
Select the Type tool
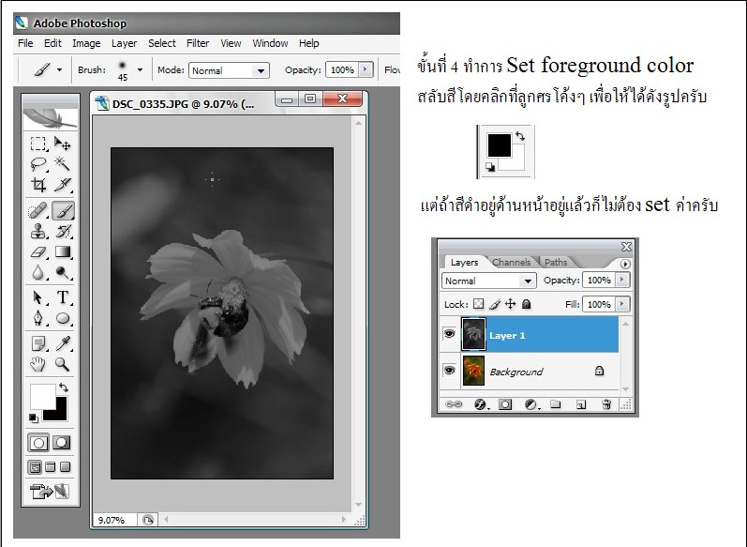point(63,297)
